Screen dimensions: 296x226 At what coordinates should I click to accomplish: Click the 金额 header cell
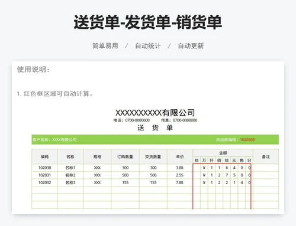click(223, 153)
